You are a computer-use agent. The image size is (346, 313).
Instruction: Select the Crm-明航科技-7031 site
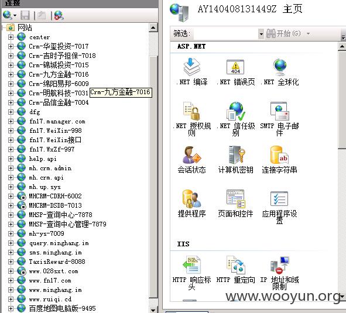[59, 93]
